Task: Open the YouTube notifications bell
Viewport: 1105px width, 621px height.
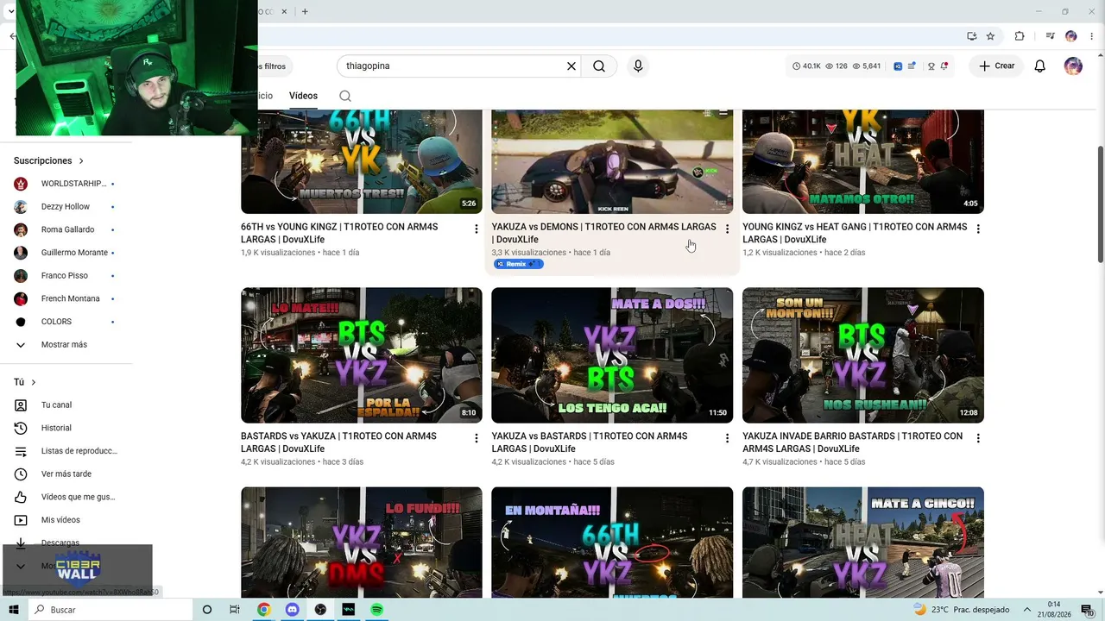Action: 1040,66
